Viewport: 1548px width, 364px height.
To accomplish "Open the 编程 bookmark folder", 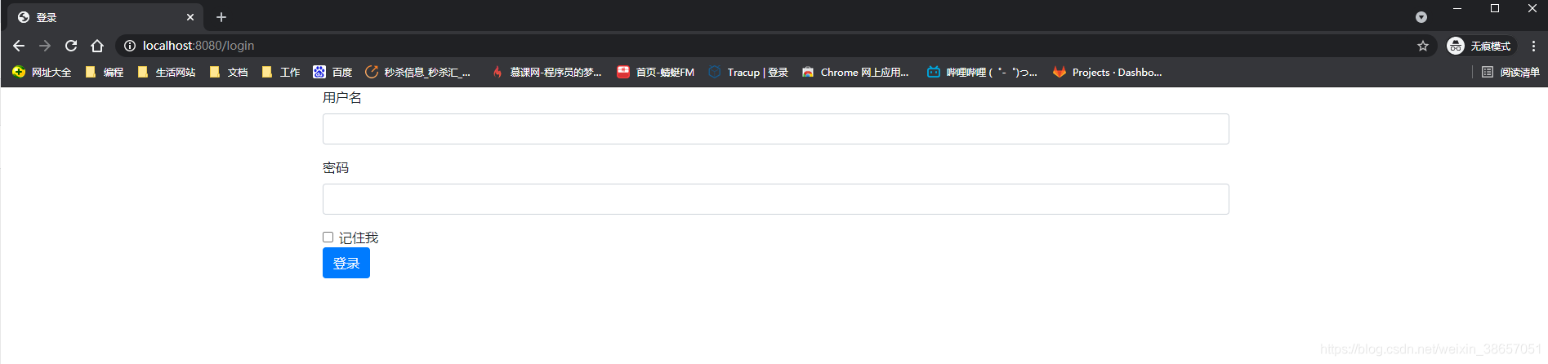I will click(105, 72).
